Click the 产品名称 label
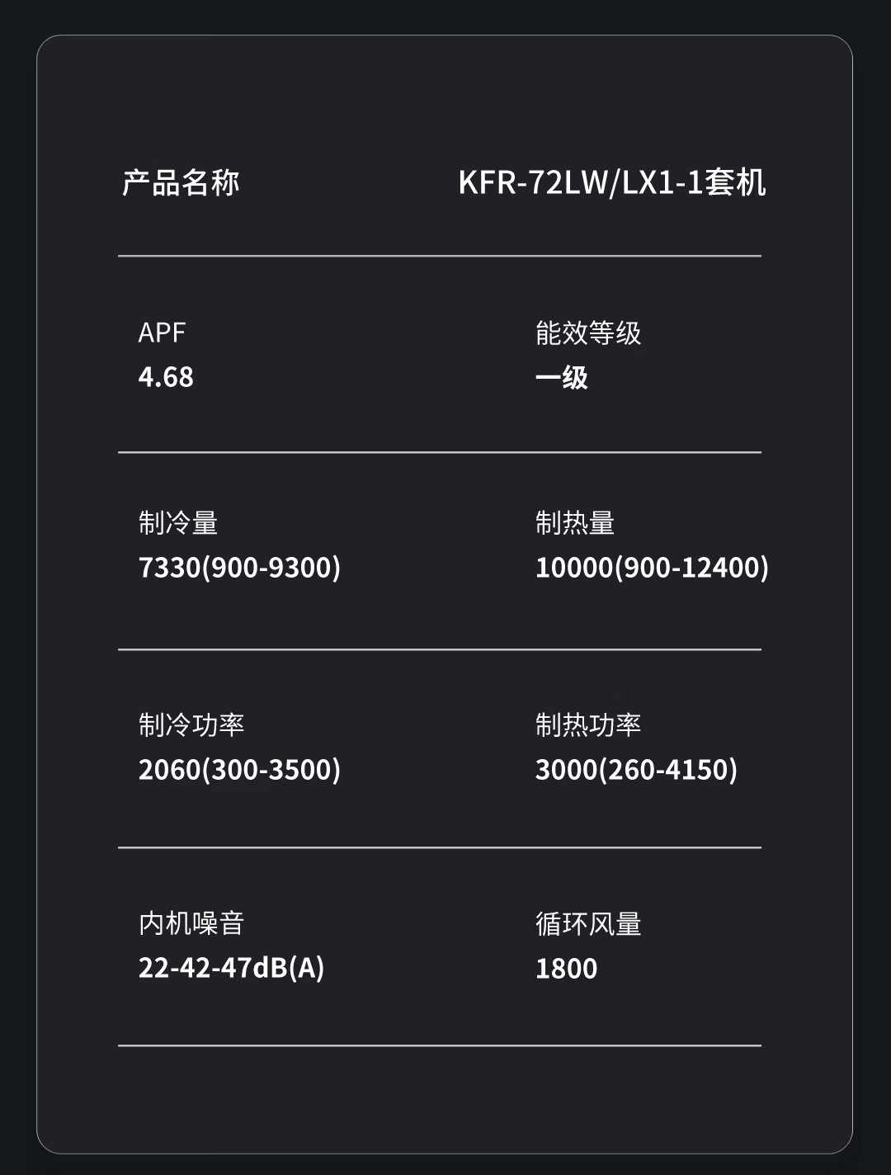891x1175 pixels. [x=181, y=182]
